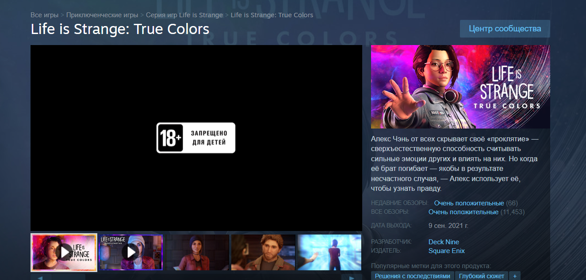Click 'Life is Strange: True Colors' breadcrumb
The height and width of the screenshot is (280, 586).
[x=272, y=15]
